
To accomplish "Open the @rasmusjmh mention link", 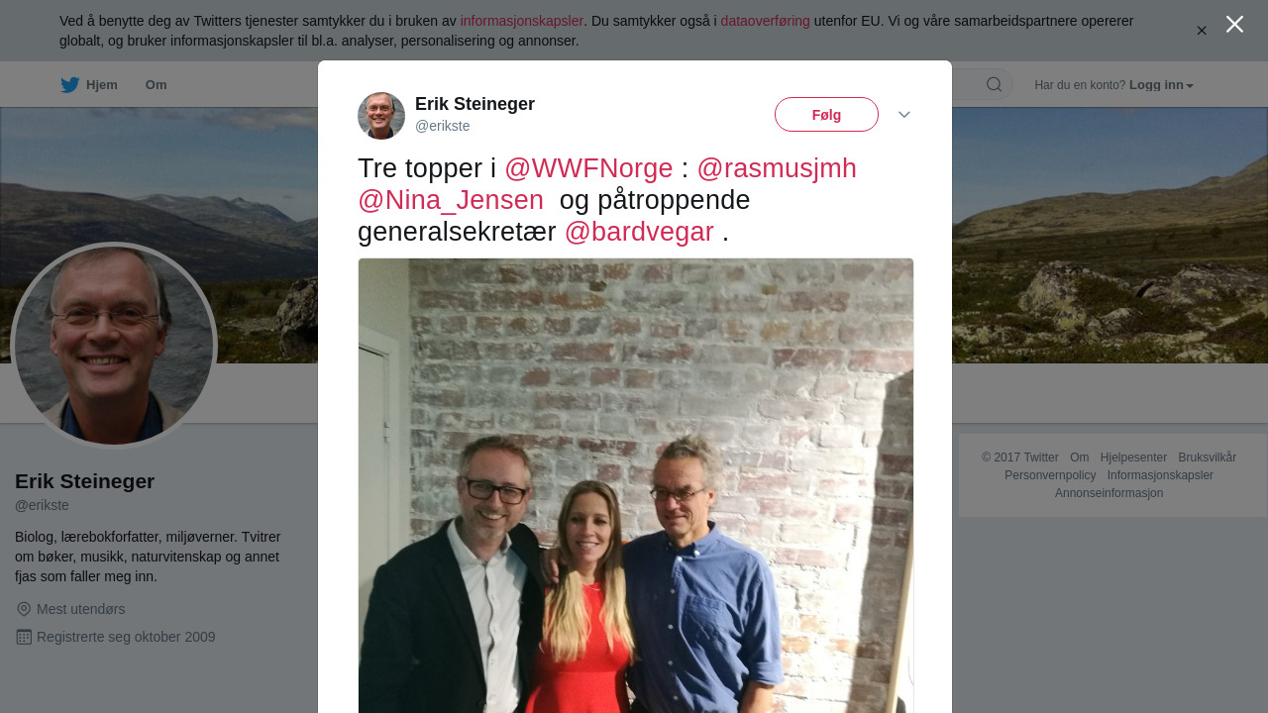I will [777, 168].
